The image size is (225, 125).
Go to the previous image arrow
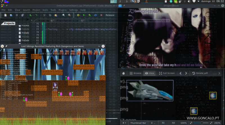point(181,73)
